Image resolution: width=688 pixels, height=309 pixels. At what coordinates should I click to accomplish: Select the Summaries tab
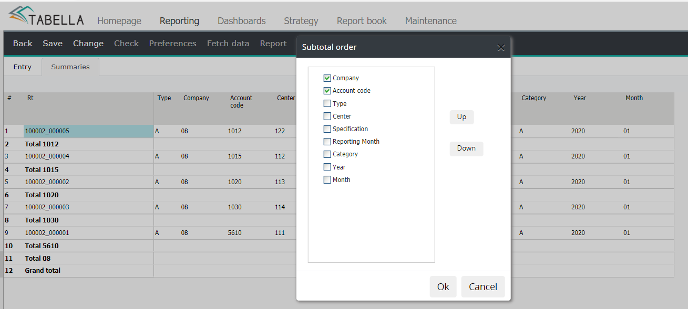[70, 67]
